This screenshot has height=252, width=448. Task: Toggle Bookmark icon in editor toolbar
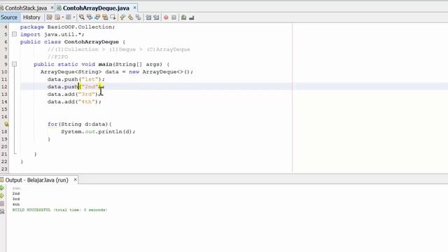pyautogui.click(x=139, y=17)
